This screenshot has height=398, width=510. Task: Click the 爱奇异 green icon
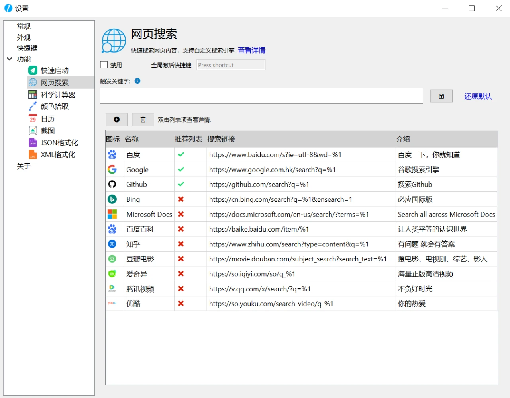tap(112, 274)
